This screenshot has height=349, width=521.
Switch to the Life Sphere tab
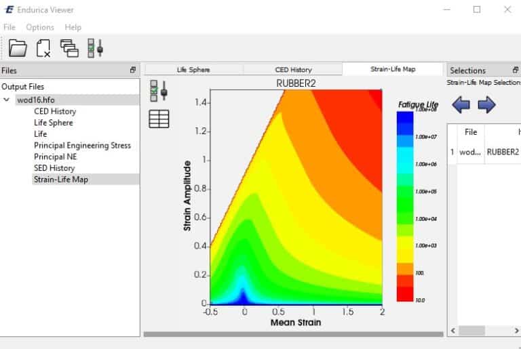[193, 69]
